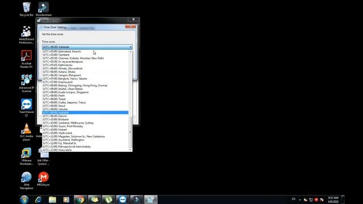Select (UTC+10:00) Vladivostok time zone
Viewport: 363px width, 204px height.
85,133
